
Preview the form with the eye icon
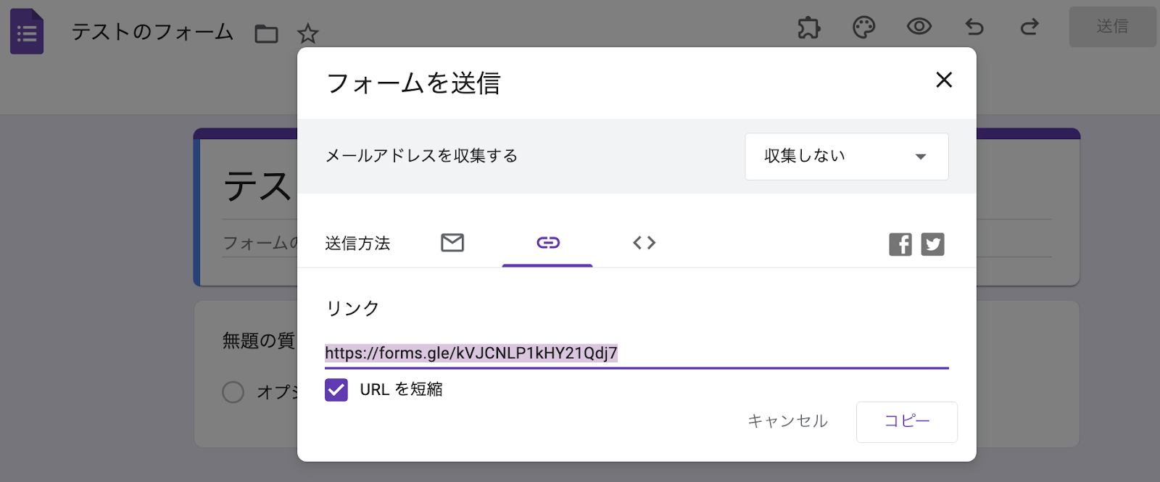[x=919, y=27]
